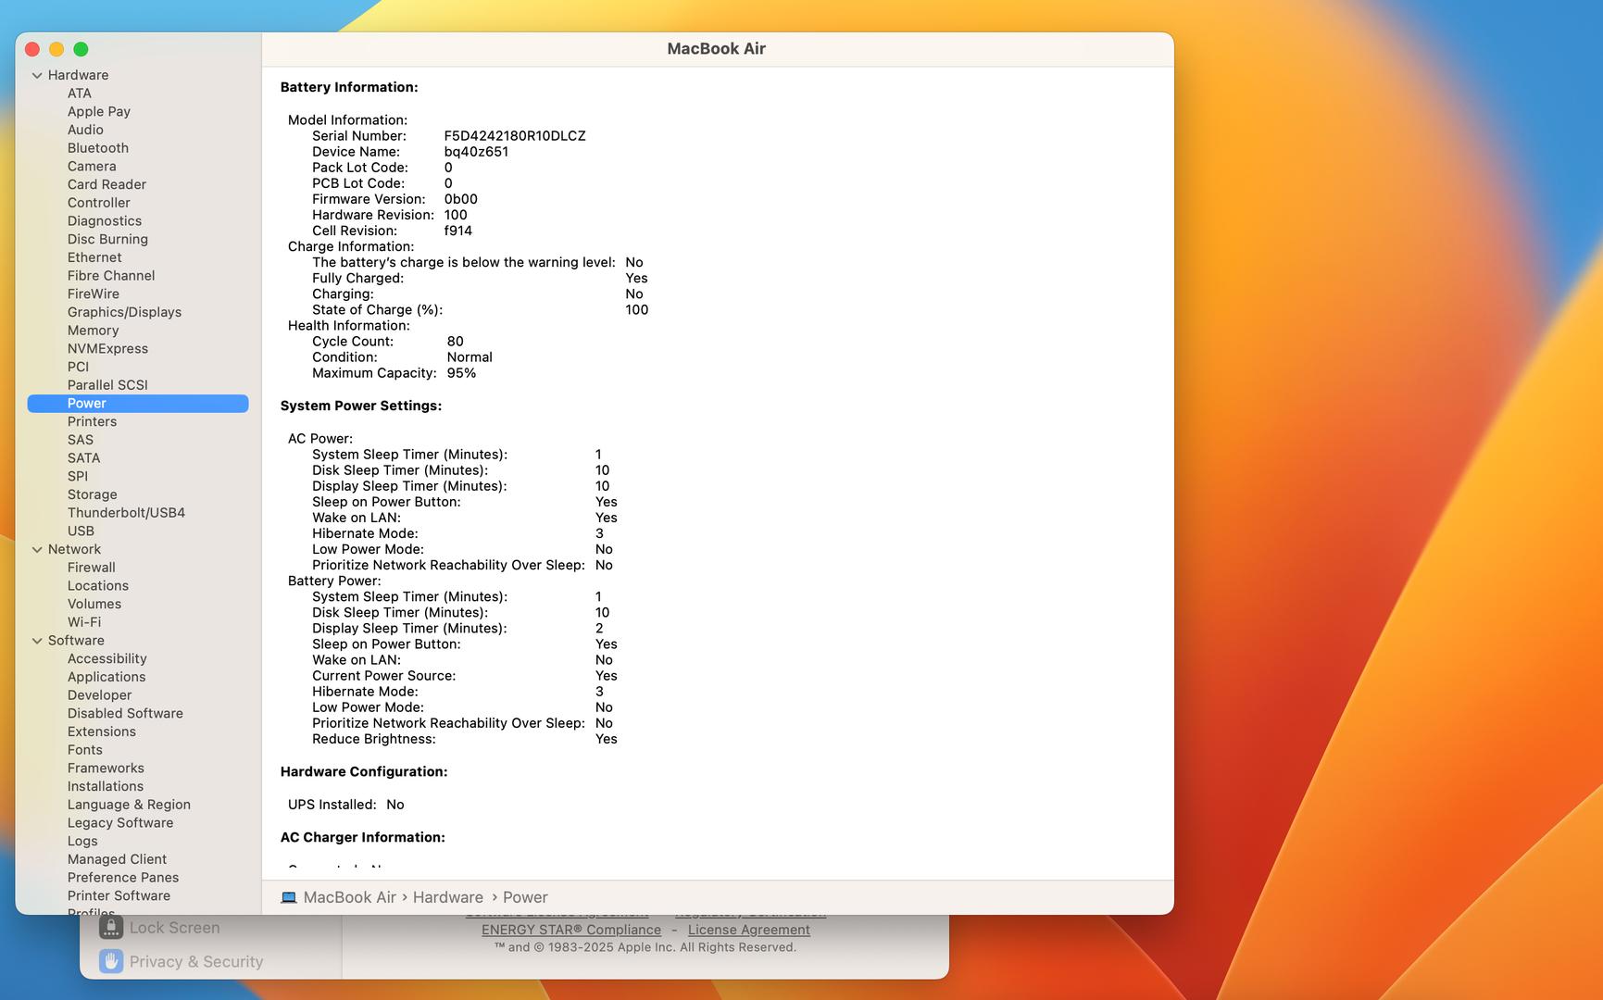This screenshot has width=1603, height=1000.
Task: Select Logs in the sidebar
Action: pyautogui.click(x=82, y=842)
